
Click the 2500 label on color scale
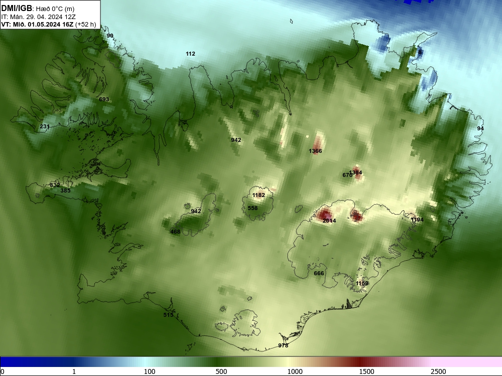pyautogui.click(x=438, y=371)
